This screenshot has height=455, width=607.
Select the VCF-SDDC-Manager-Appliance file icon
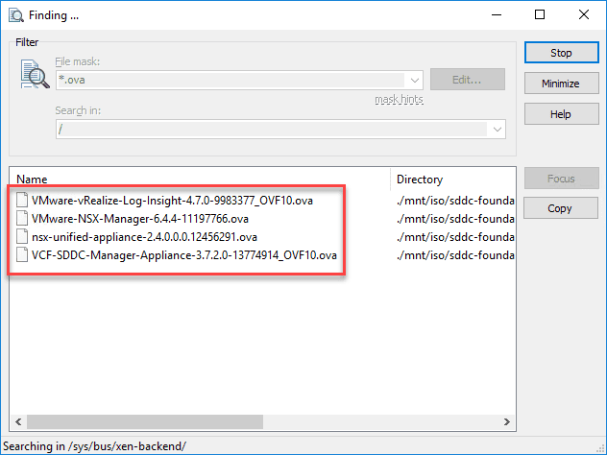coord(22,254)
